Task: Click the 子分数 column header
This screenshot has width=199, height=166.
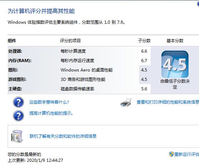Action: click(144, 41)
